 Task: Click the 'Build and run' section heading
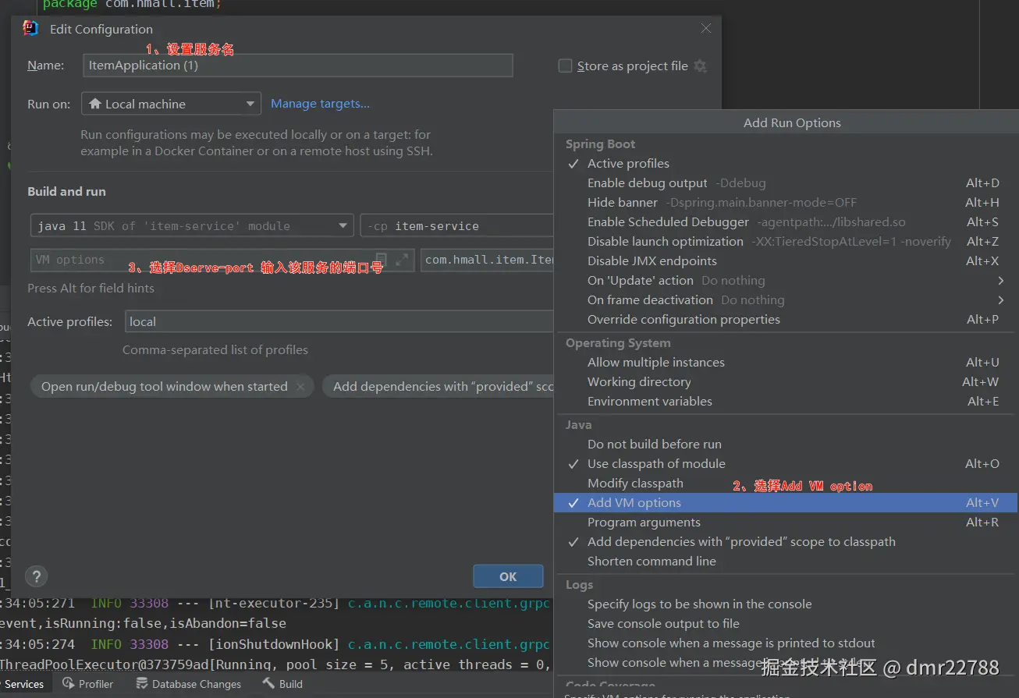66,192
